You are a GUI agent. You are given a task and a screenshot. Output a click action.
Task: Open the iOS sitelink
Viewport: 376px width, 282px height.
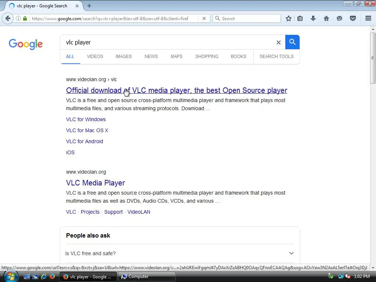70,152
